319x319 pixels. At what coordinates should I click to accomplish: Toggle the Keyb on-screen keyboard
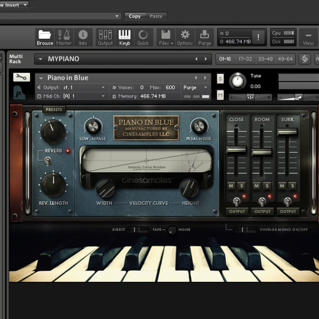pos(124,38)
